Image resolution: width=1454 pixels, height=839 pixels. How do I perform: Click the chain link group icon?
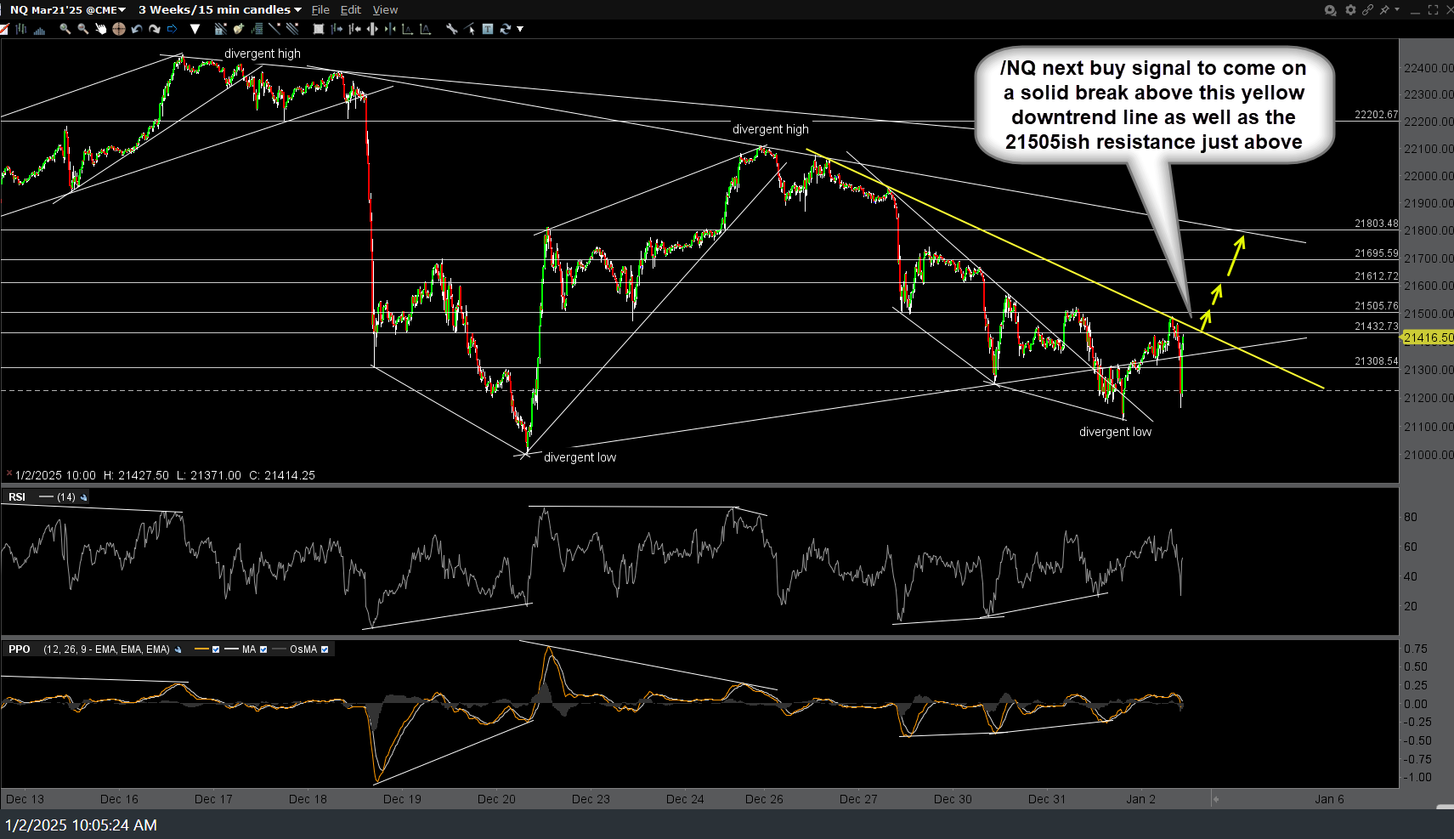(x=1367, y=10)
